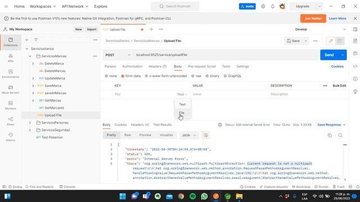Open the tab options ellipsis menu

click(161, 29)
